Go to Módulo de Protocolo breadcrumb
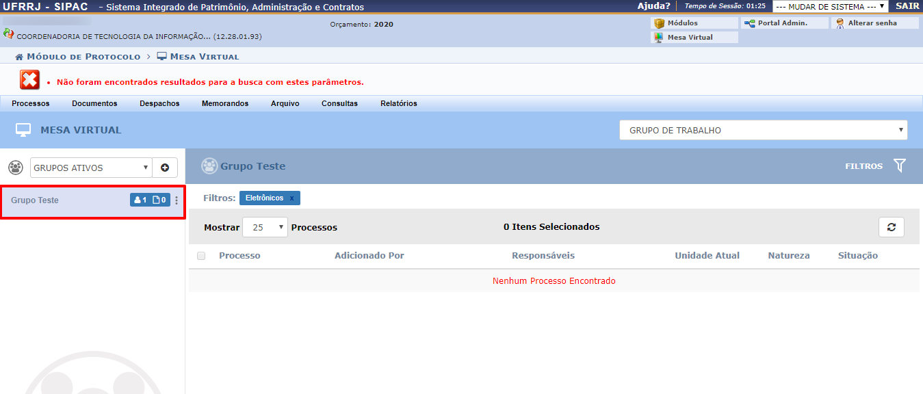 click(x=83, y=57)
